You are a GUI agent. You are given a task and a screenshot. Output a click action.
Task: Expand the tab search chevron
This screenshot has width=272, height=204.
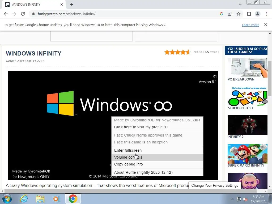[240, 5]
